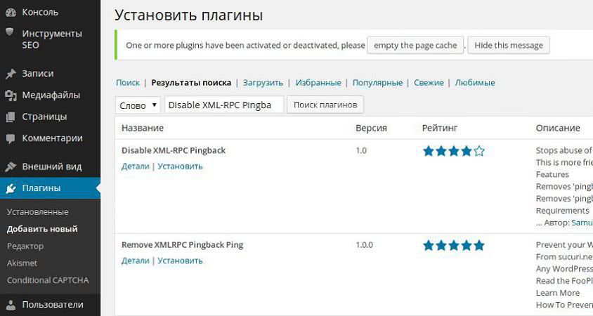Click the Пользователи user icon
Image resolution: width=593 pixels, height=316 pixels.
pyautogui.click(x=11, y=305)
